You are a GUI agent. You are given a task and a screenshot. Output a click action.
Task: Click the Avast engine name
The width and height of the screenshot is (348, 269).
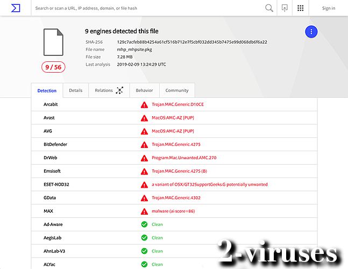pos(49,118)
